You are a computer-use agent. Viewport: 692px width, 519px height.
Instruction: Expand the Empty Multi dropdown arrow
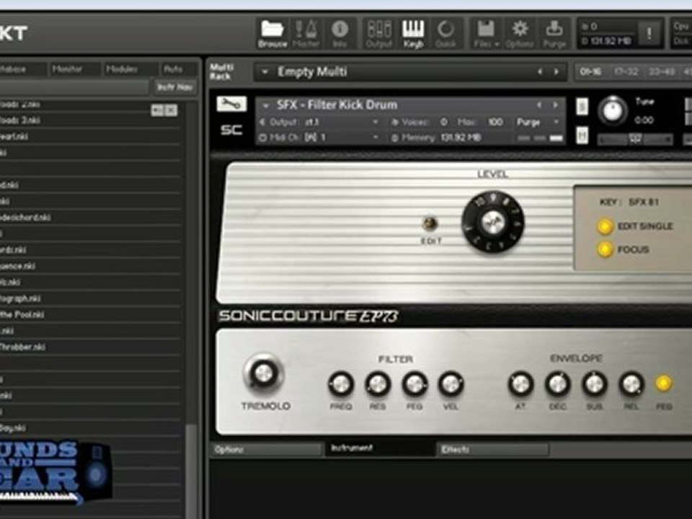pyautogui.click(x=265, y=71)
